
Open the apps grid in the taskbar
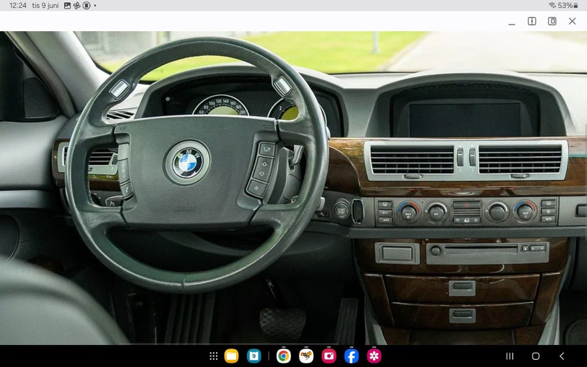point(213,356)
